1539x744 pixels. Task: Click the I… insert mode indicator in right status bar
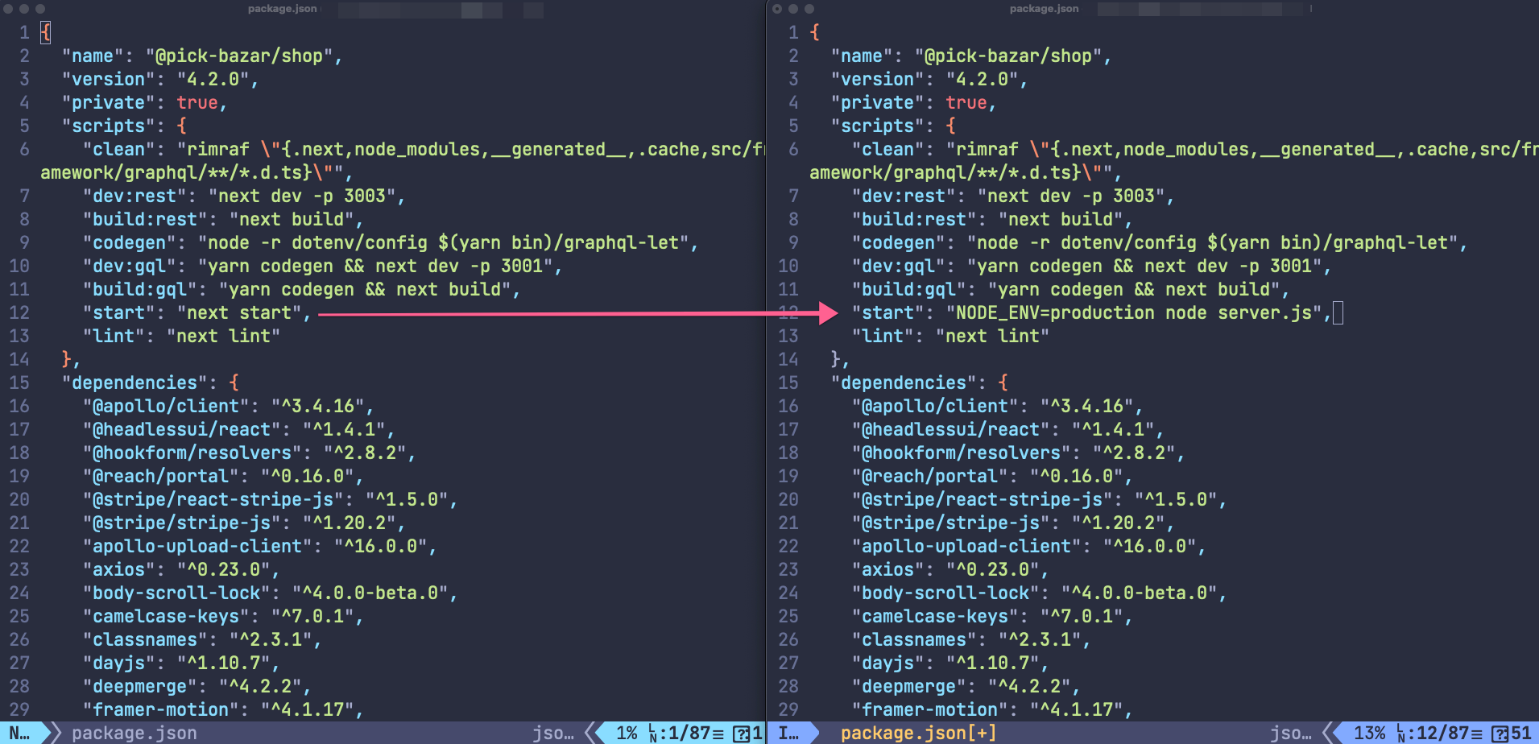pos(789,733)
